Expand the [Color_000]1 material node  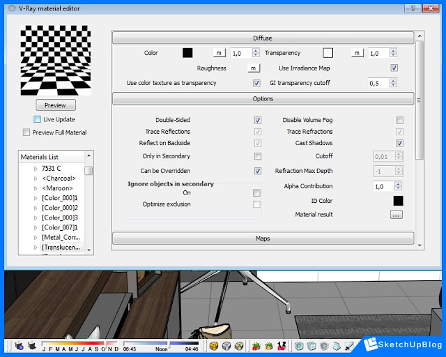(36, 199)
